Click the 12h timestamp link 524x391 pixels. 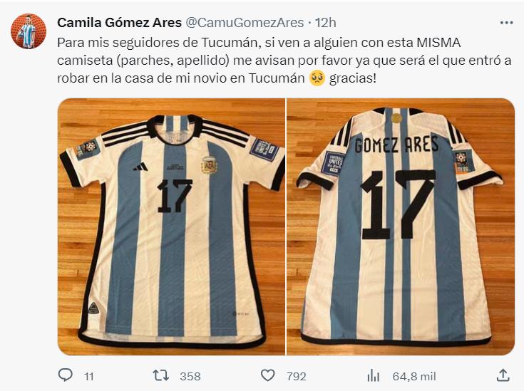coord(326,23)
